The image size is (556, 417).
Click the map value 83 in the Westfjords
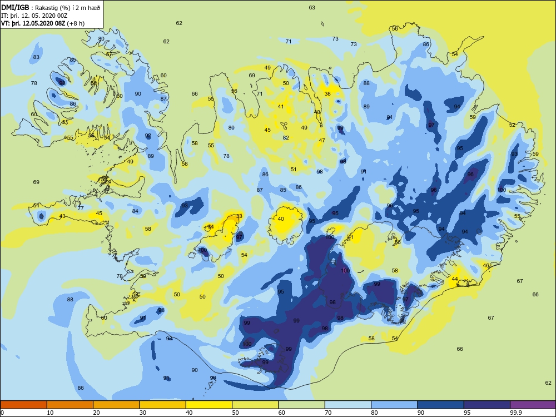pyautogui.click(x=36, y=57)
